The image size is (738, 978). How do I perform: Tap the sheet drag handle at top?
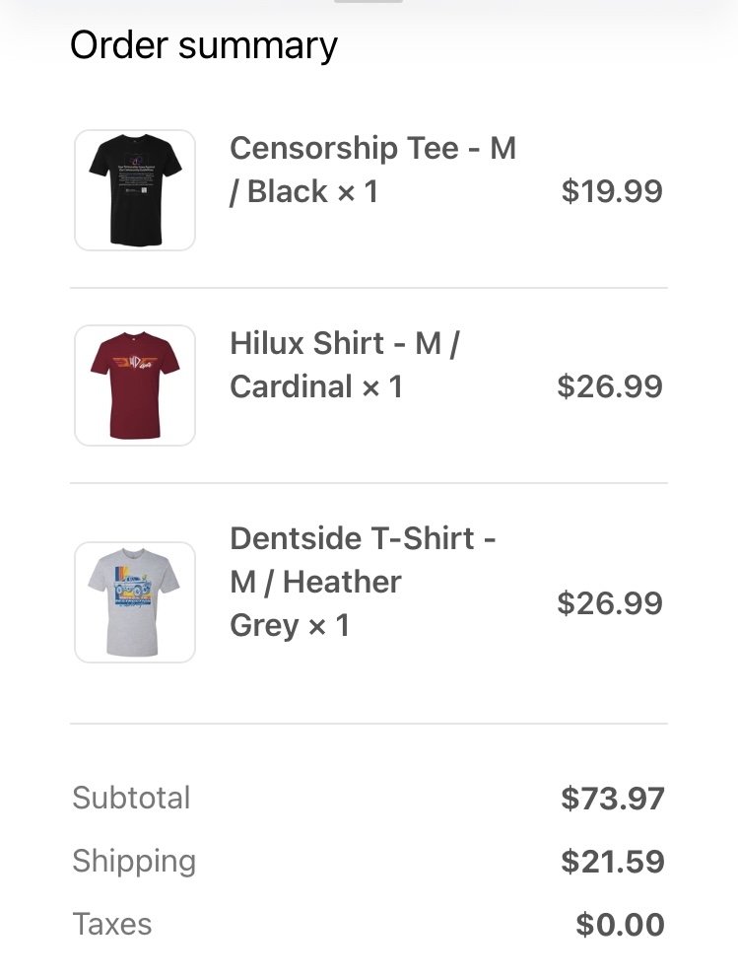[x=369, y=1]
